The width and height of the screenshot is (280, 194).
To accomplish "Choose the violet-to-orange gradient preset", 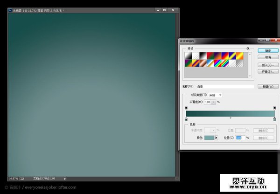I will pos(217,55).
